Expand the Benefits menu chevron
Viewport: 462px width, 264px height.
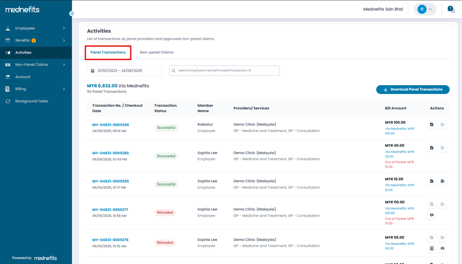(x=64, y=40)
